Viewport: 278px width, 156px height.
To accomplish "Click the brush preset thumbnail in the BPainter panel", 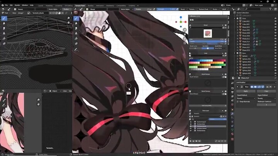I will (x=208, y=34).
